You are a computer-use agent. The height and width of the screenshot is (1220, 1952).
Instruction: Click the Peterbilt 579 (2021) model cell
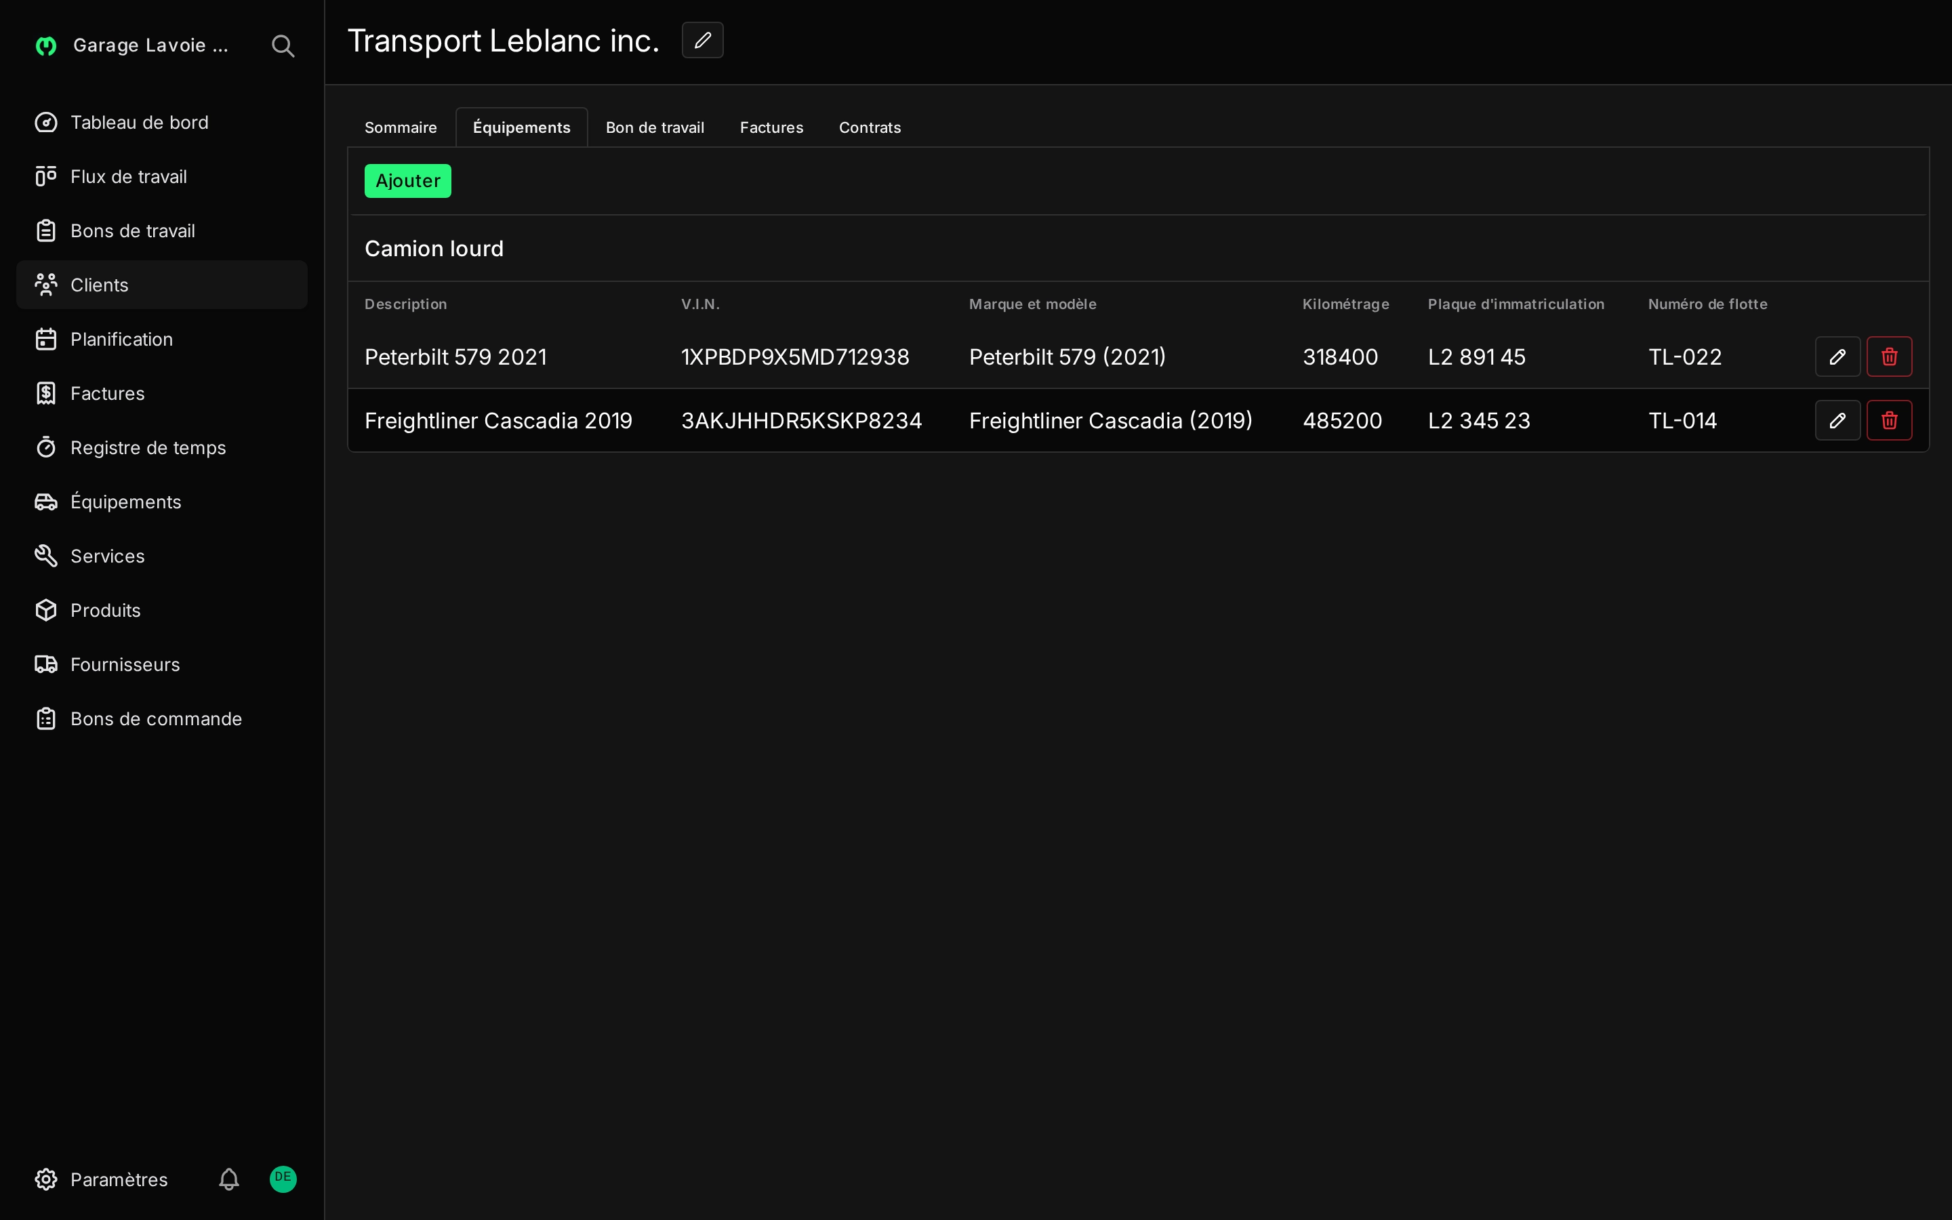tap(1067, 357)
